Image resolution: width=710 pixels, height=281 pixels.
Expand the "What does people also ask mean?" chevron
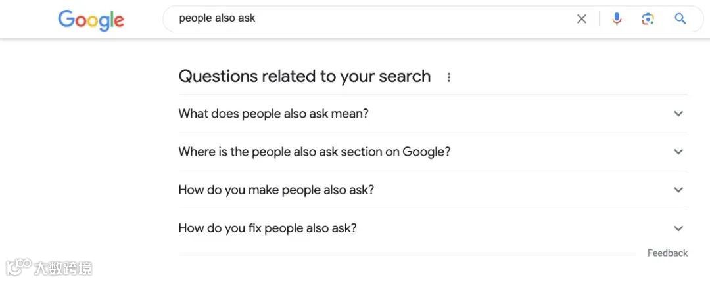678,114
